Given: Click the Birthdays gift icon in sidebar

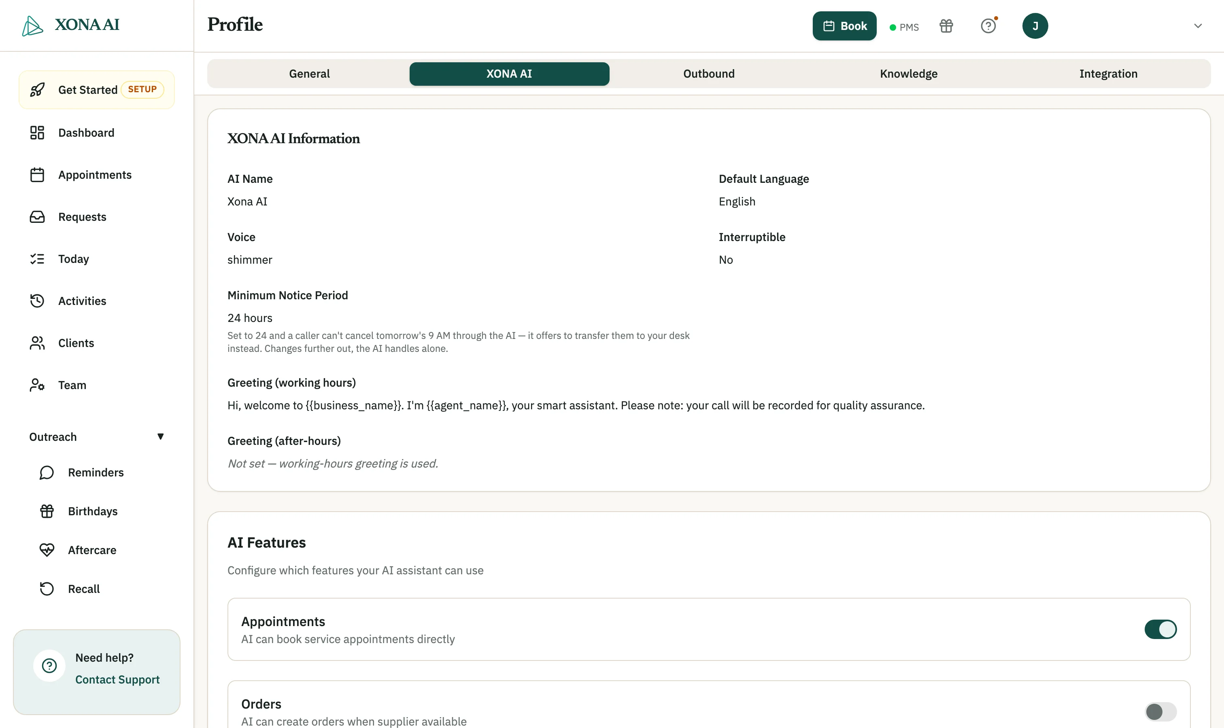Looking at the screenshot, I should click(x=47, y=511).
